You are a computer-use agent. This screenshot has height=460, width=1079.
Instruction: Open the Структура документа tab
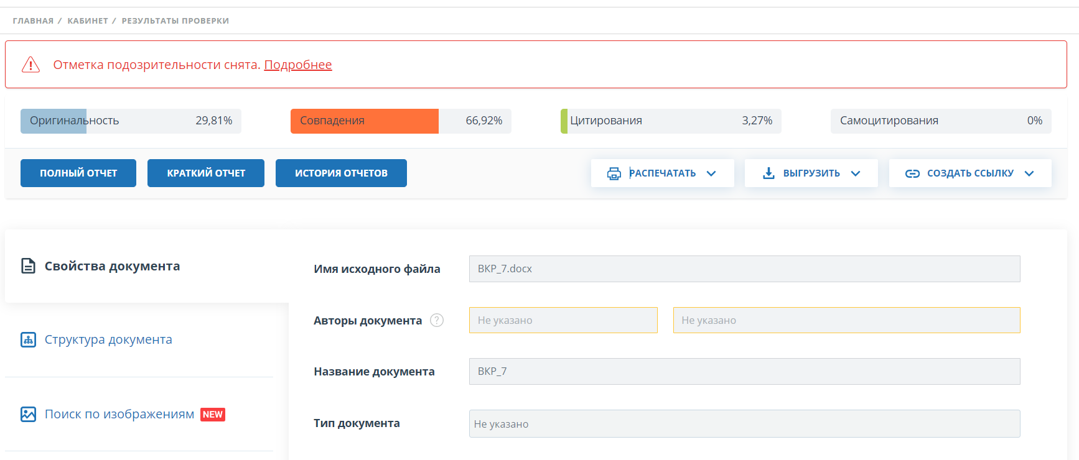coord(139,339)
